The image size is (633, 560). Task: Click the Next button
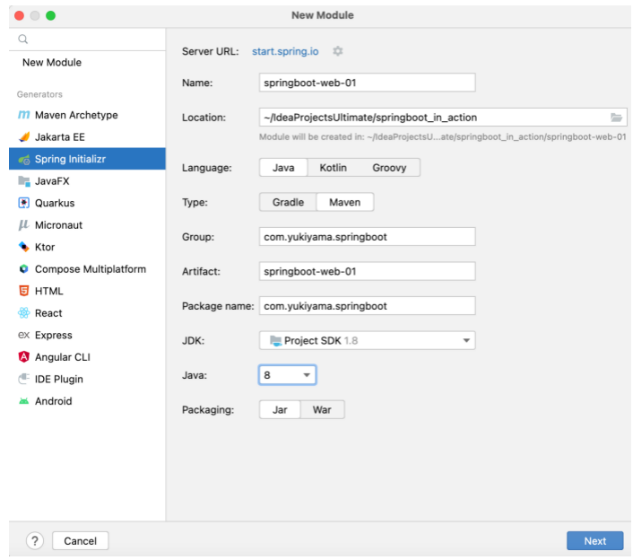pyautogui.click(x=594, y=540)
